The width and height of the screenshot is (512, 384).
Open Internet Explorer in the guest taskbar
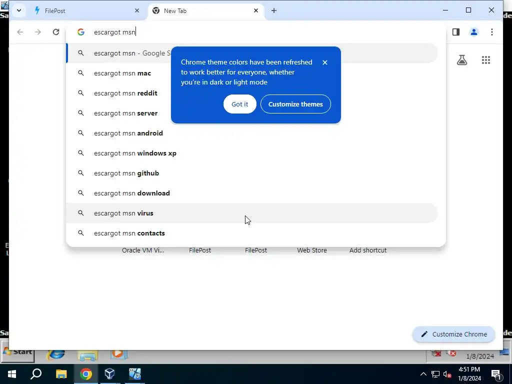click(x=55, y=354)
